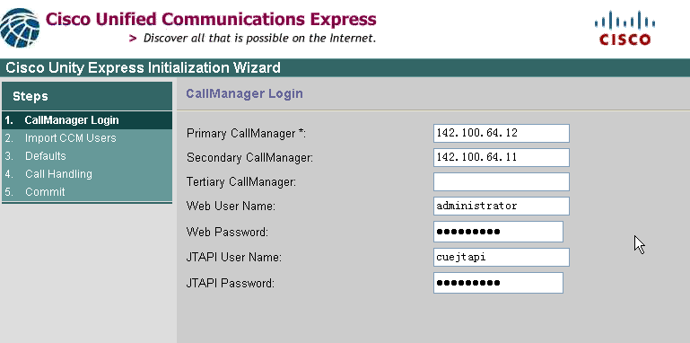This screenshot has height=343, width=690.
Task: Click the JTAPI User Name field
Action: coord(502,257)
